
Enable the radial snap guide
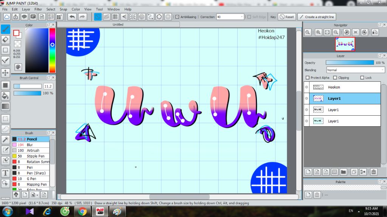(133, 17)
